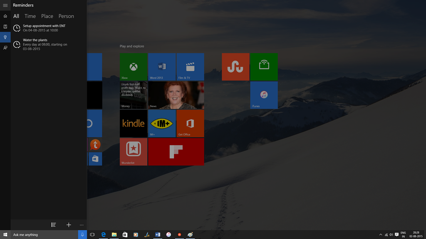Open Word from the taskbar

(158, 235)
